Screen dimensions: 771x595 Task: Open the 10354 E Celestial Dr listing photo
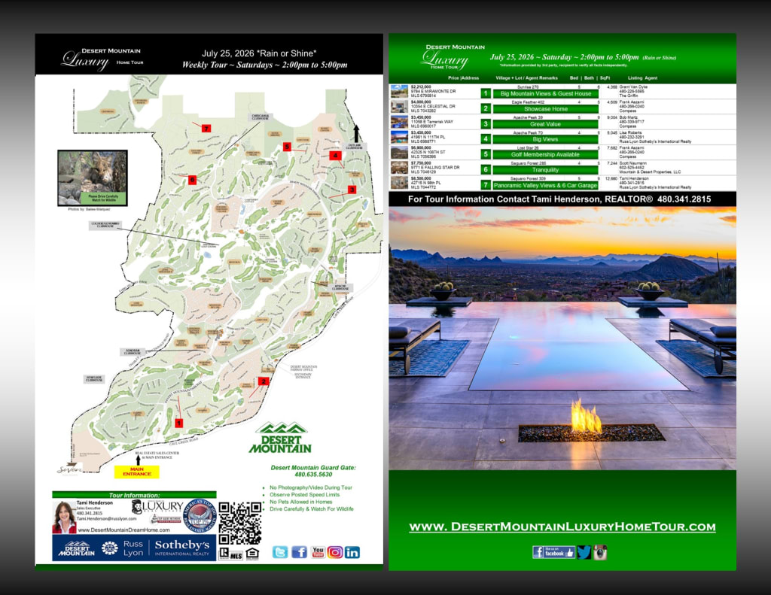tap(399, 107)
